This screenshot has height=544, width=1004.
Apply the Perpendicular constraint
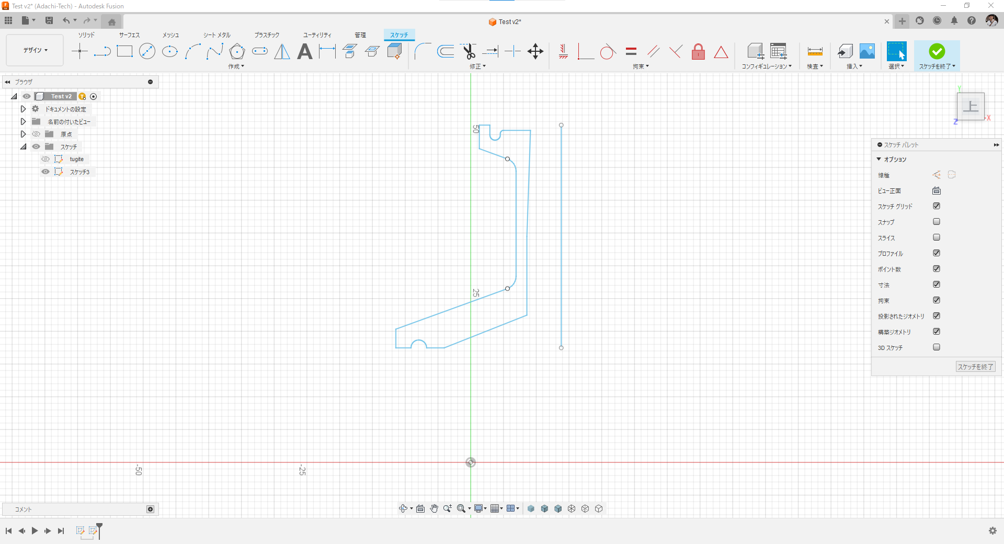pyautogui.click(x=676, y=51)
